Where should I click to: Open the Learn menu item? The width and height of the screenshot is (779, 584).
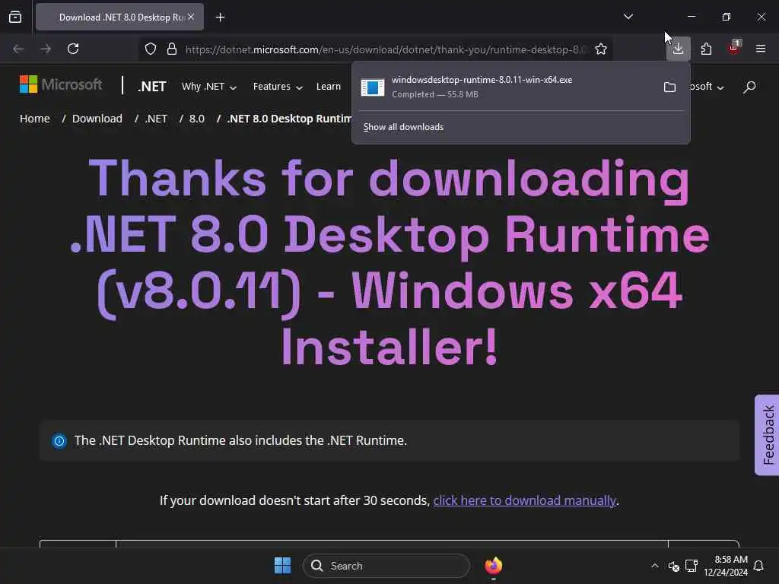[x=329, y=87]
